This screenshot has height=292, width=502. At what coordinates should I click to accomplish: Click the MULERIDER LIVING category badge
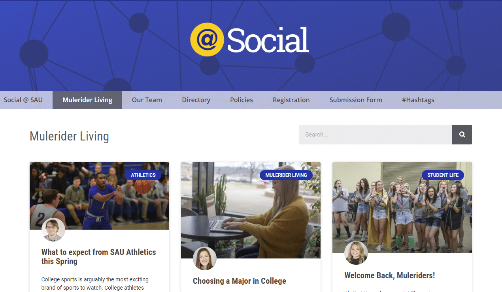click(x=286, y=175)
